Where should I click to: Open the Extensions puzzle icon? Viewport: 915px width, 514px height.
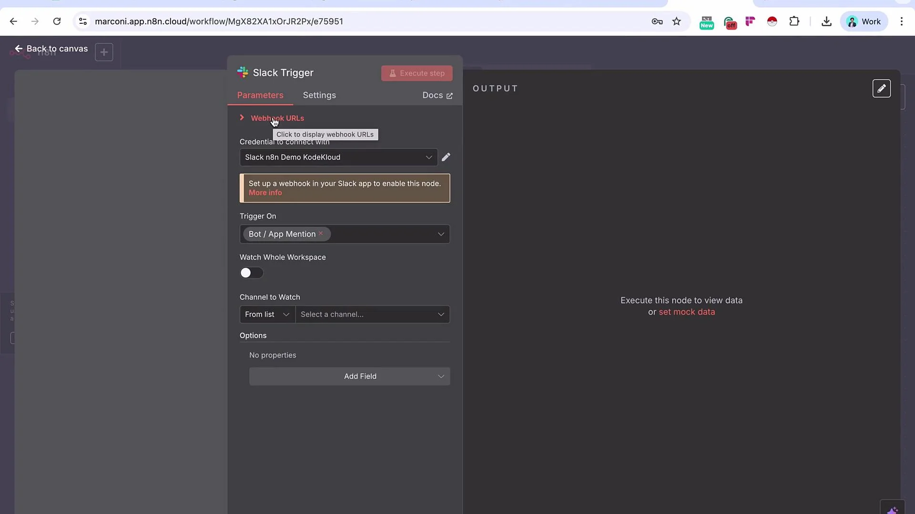(x=794, y=21)
